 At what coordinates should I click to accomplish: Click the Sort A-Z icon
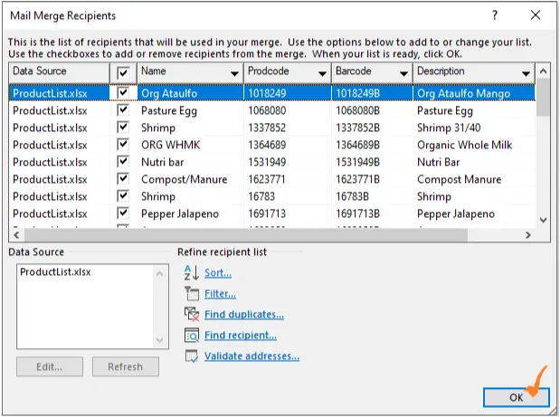pos(192,273)
